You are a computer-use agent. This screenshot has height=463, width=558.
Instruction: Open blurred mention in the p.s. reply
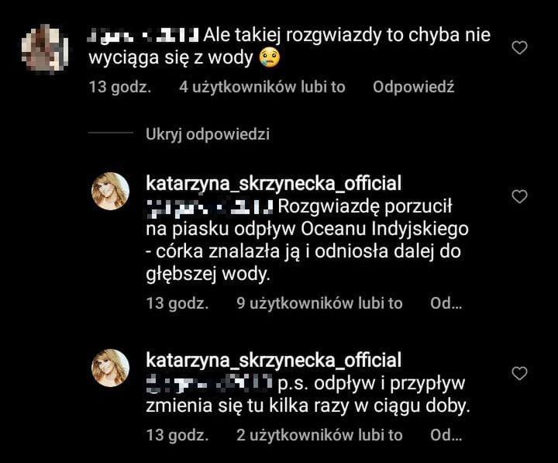coord(210,384)
